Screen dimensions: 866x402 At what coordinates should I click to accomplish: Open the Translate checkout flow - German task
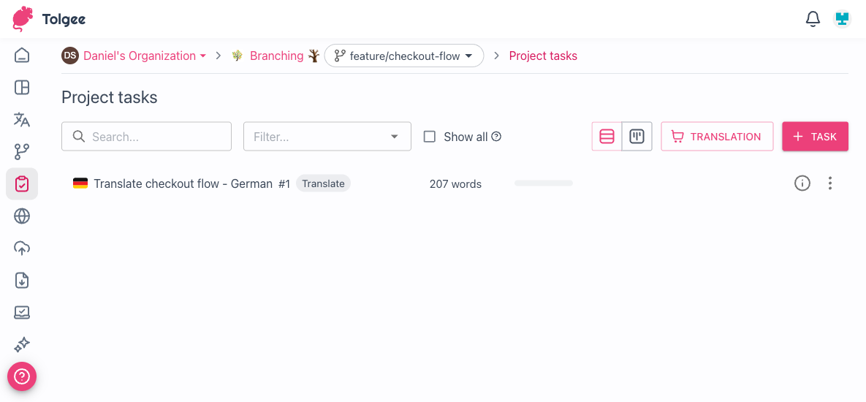pyautogui.click(x=183, y=184)
